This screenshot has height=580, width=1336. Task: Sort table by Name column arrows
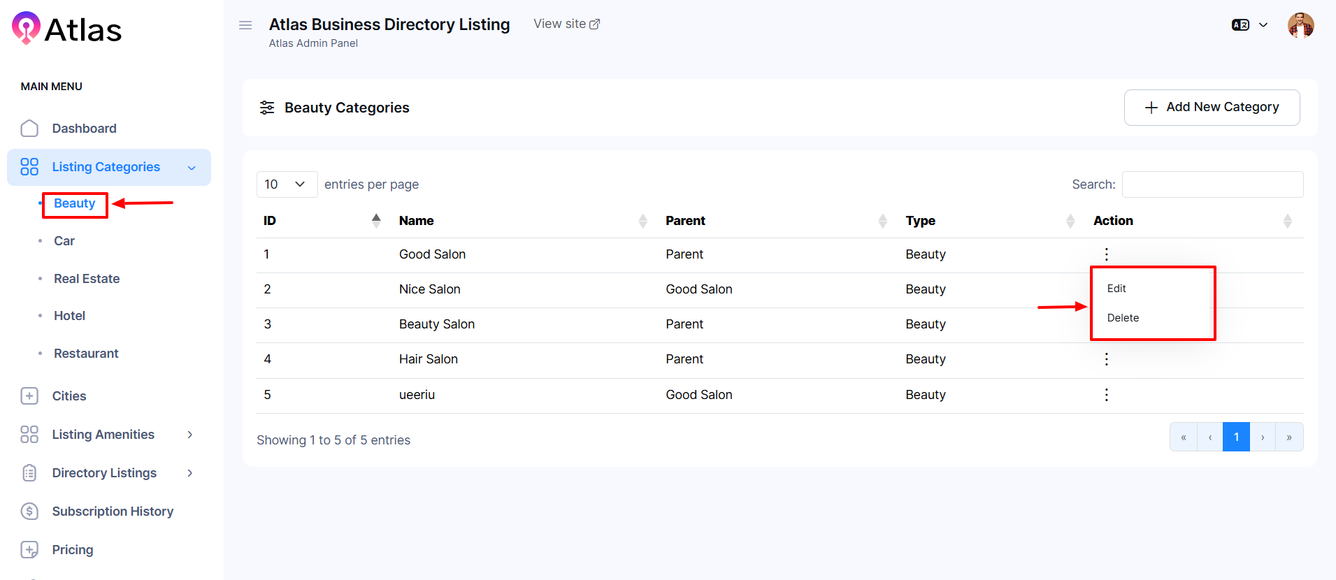click(642, 221)
